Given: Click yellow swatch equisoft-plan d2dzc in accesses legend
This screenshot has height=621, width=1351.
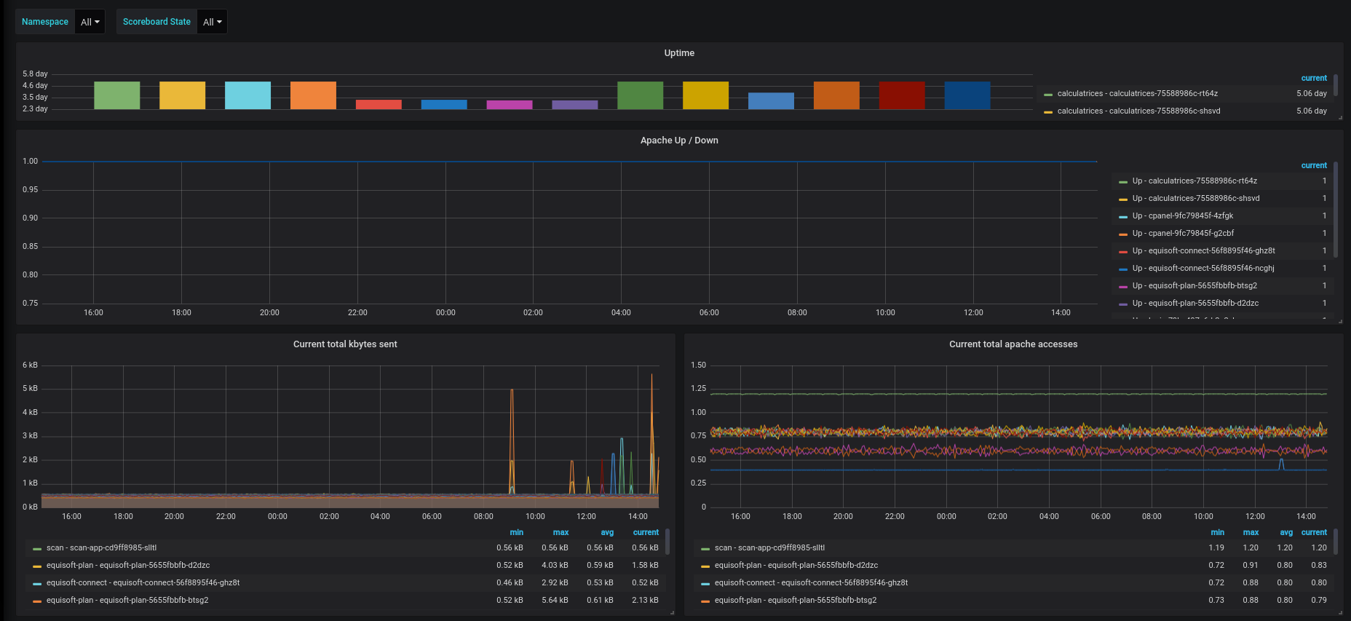Looking at the screenshot, I should [x=705, y=566].
